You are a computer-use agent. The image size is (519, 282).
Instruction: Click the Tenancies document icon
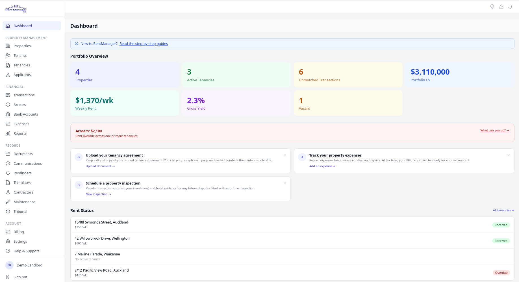(x=8, y=65)
